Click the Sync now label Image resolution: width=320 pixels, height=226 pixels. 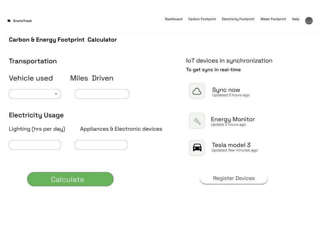[226, 90]
